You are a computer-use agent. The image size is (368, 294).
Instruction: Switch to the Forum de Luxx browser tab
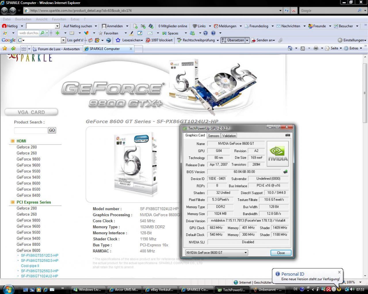[x=57, y=49]
